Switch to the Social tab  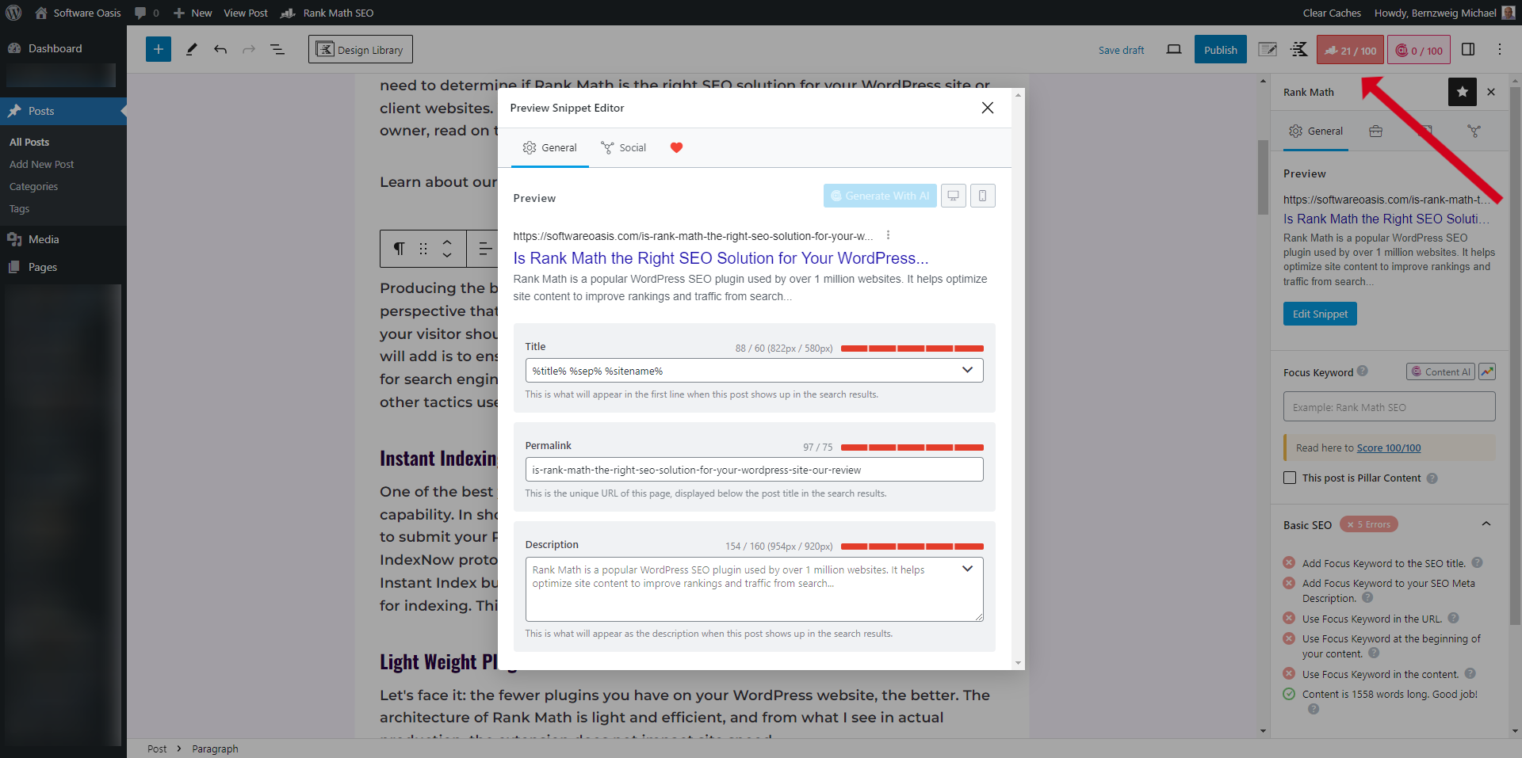tap(624, 147)
